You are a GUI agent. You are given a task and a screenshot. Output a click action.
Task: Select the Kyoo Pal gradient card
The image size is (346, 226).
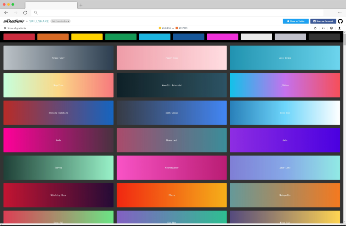(59, 217)
